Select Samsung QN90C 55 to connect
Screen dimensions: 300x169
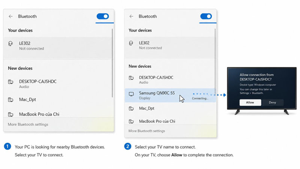coord(170,95)
